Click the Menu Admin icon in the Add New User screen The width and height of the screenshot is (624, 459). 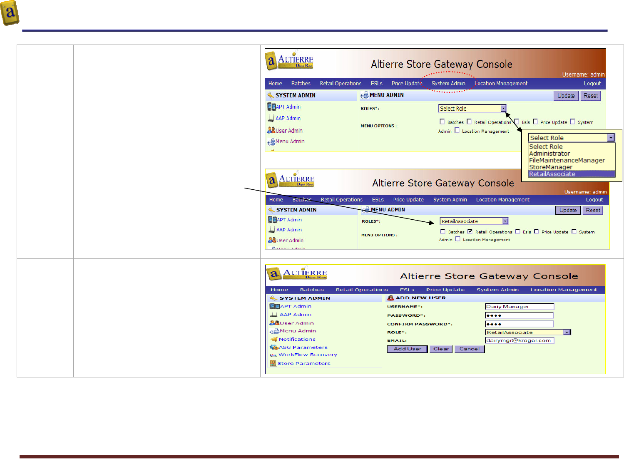pyautogui.click(x=274, y=331)
